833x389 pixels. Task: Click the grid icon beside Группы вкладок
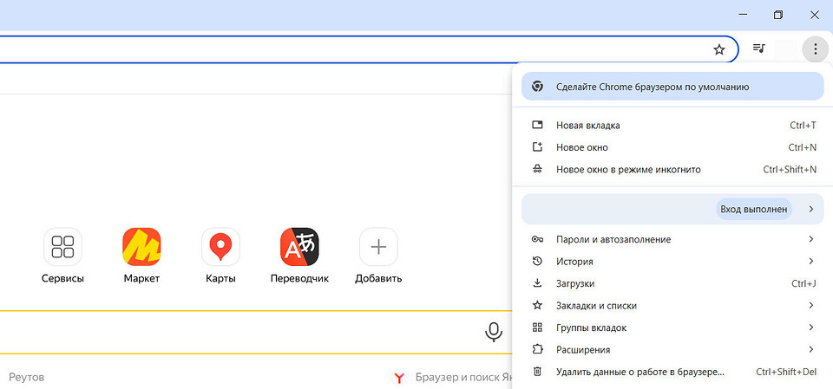[537, 327]
